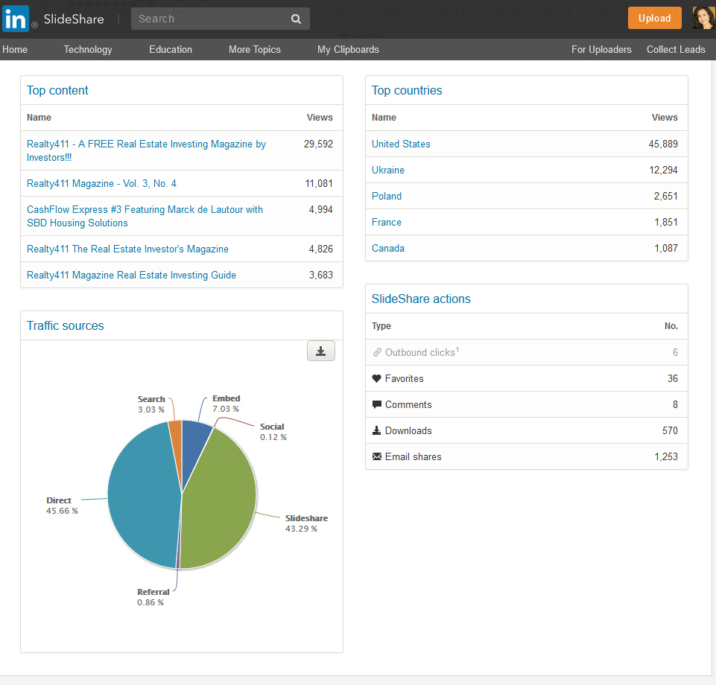Open the More Topics menu
Image resolution: width=716 pixels, height=685 pixels.
tap(254, 49)
